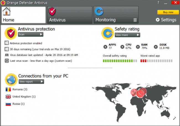Click the DISK gear icon
The height and width of the screenshot is (126, 180).
[x=156, y=47]
